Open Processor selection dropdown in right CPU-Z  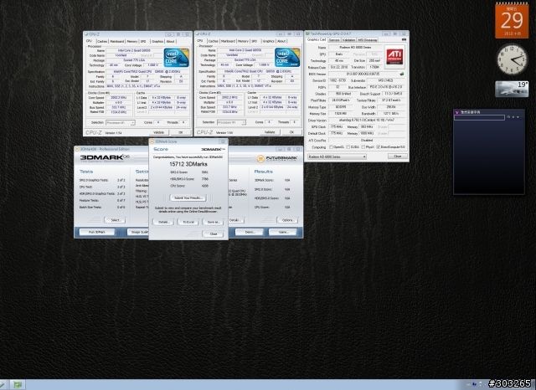[x=231, y=122]
